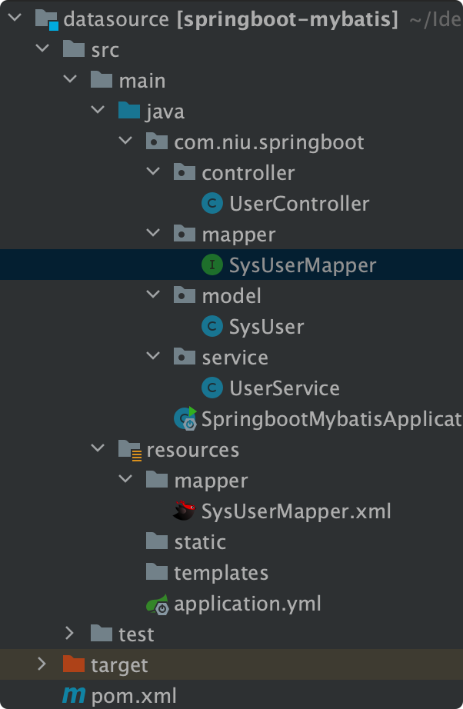The height and width of the screenshot is (709, 463).
Task: Click the SysUser class icon
Action: click(x=212, y=327)
